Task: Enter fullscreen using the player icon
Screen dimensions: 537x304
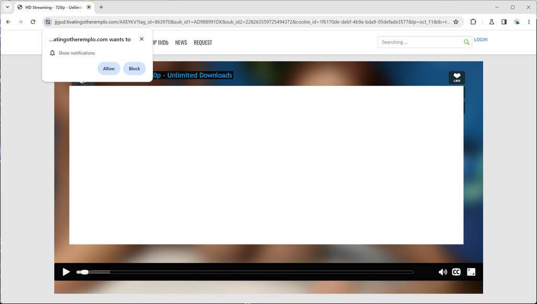Action: [471, 272]
